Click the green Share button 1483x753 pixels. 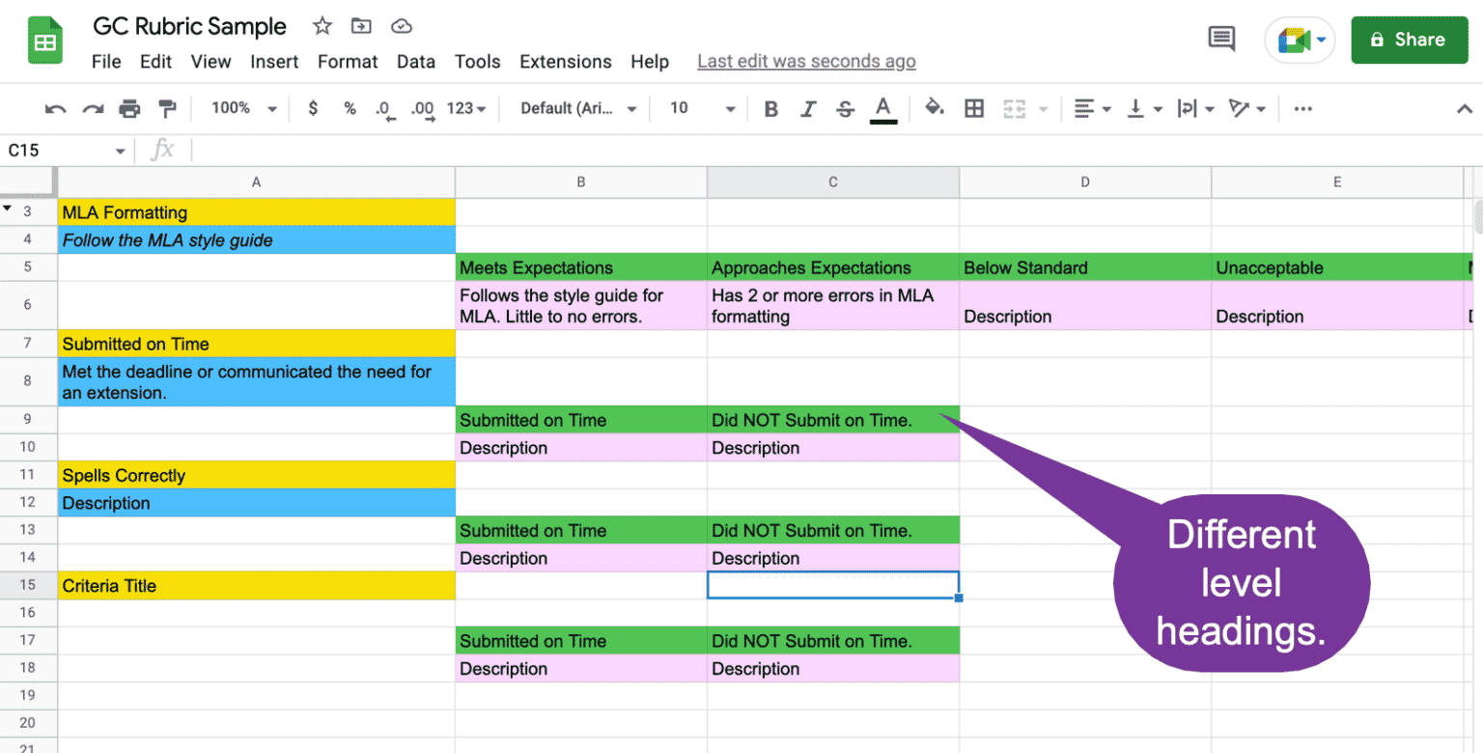tap(1409, 39)
